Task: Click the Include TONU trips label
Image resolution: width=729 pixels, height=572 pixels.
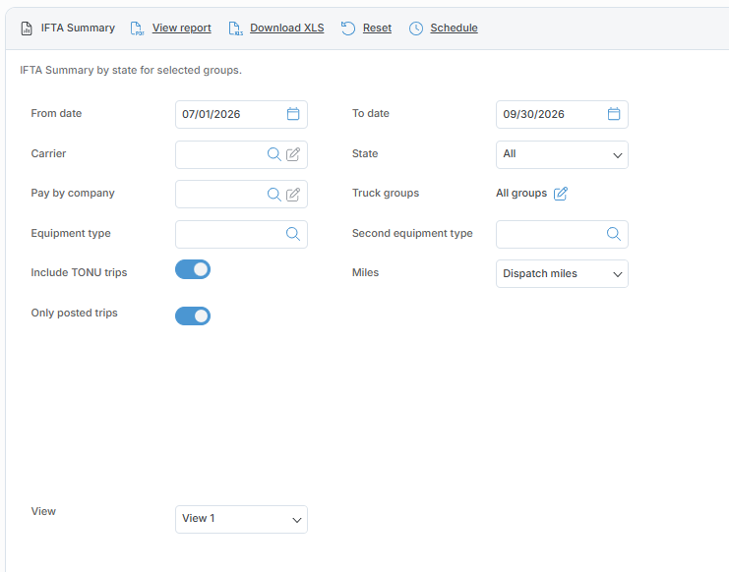Action: [79, 272]
